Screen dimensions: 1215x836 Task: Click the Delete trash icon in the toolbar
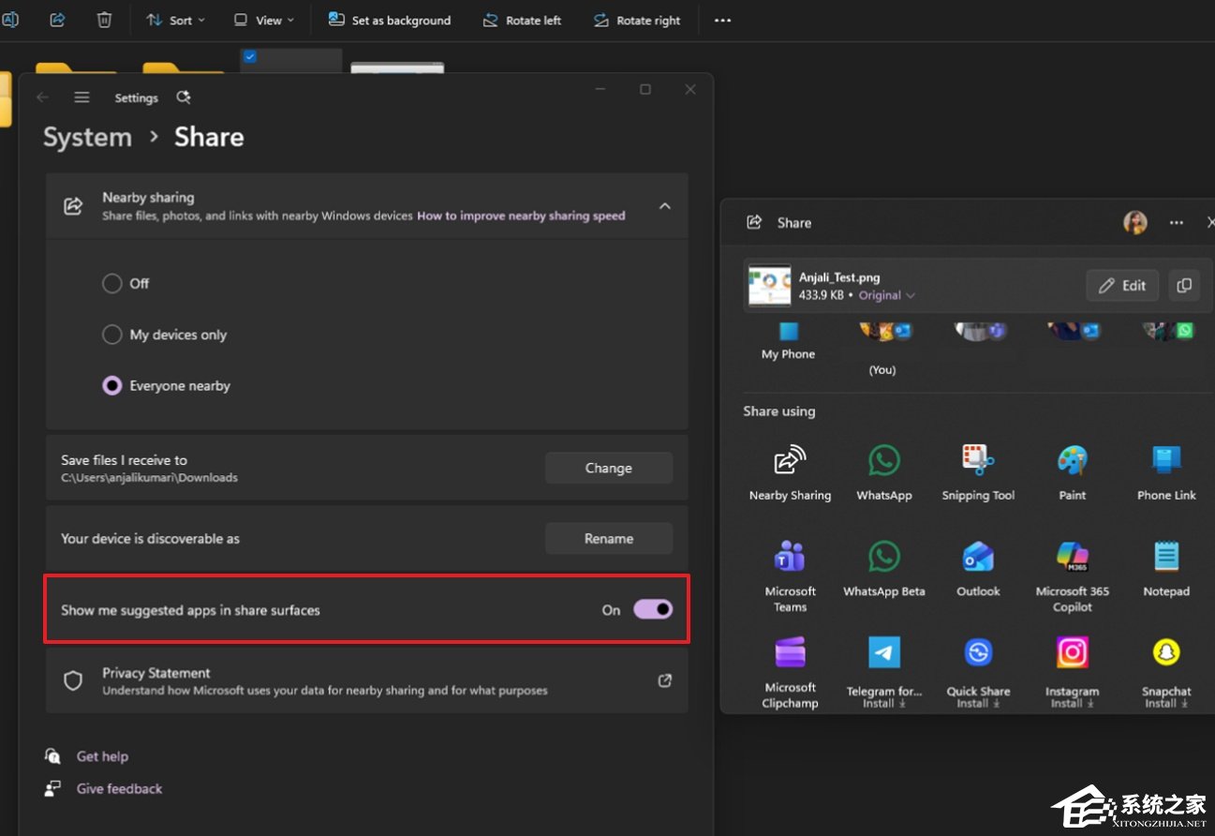click(104, 20)
